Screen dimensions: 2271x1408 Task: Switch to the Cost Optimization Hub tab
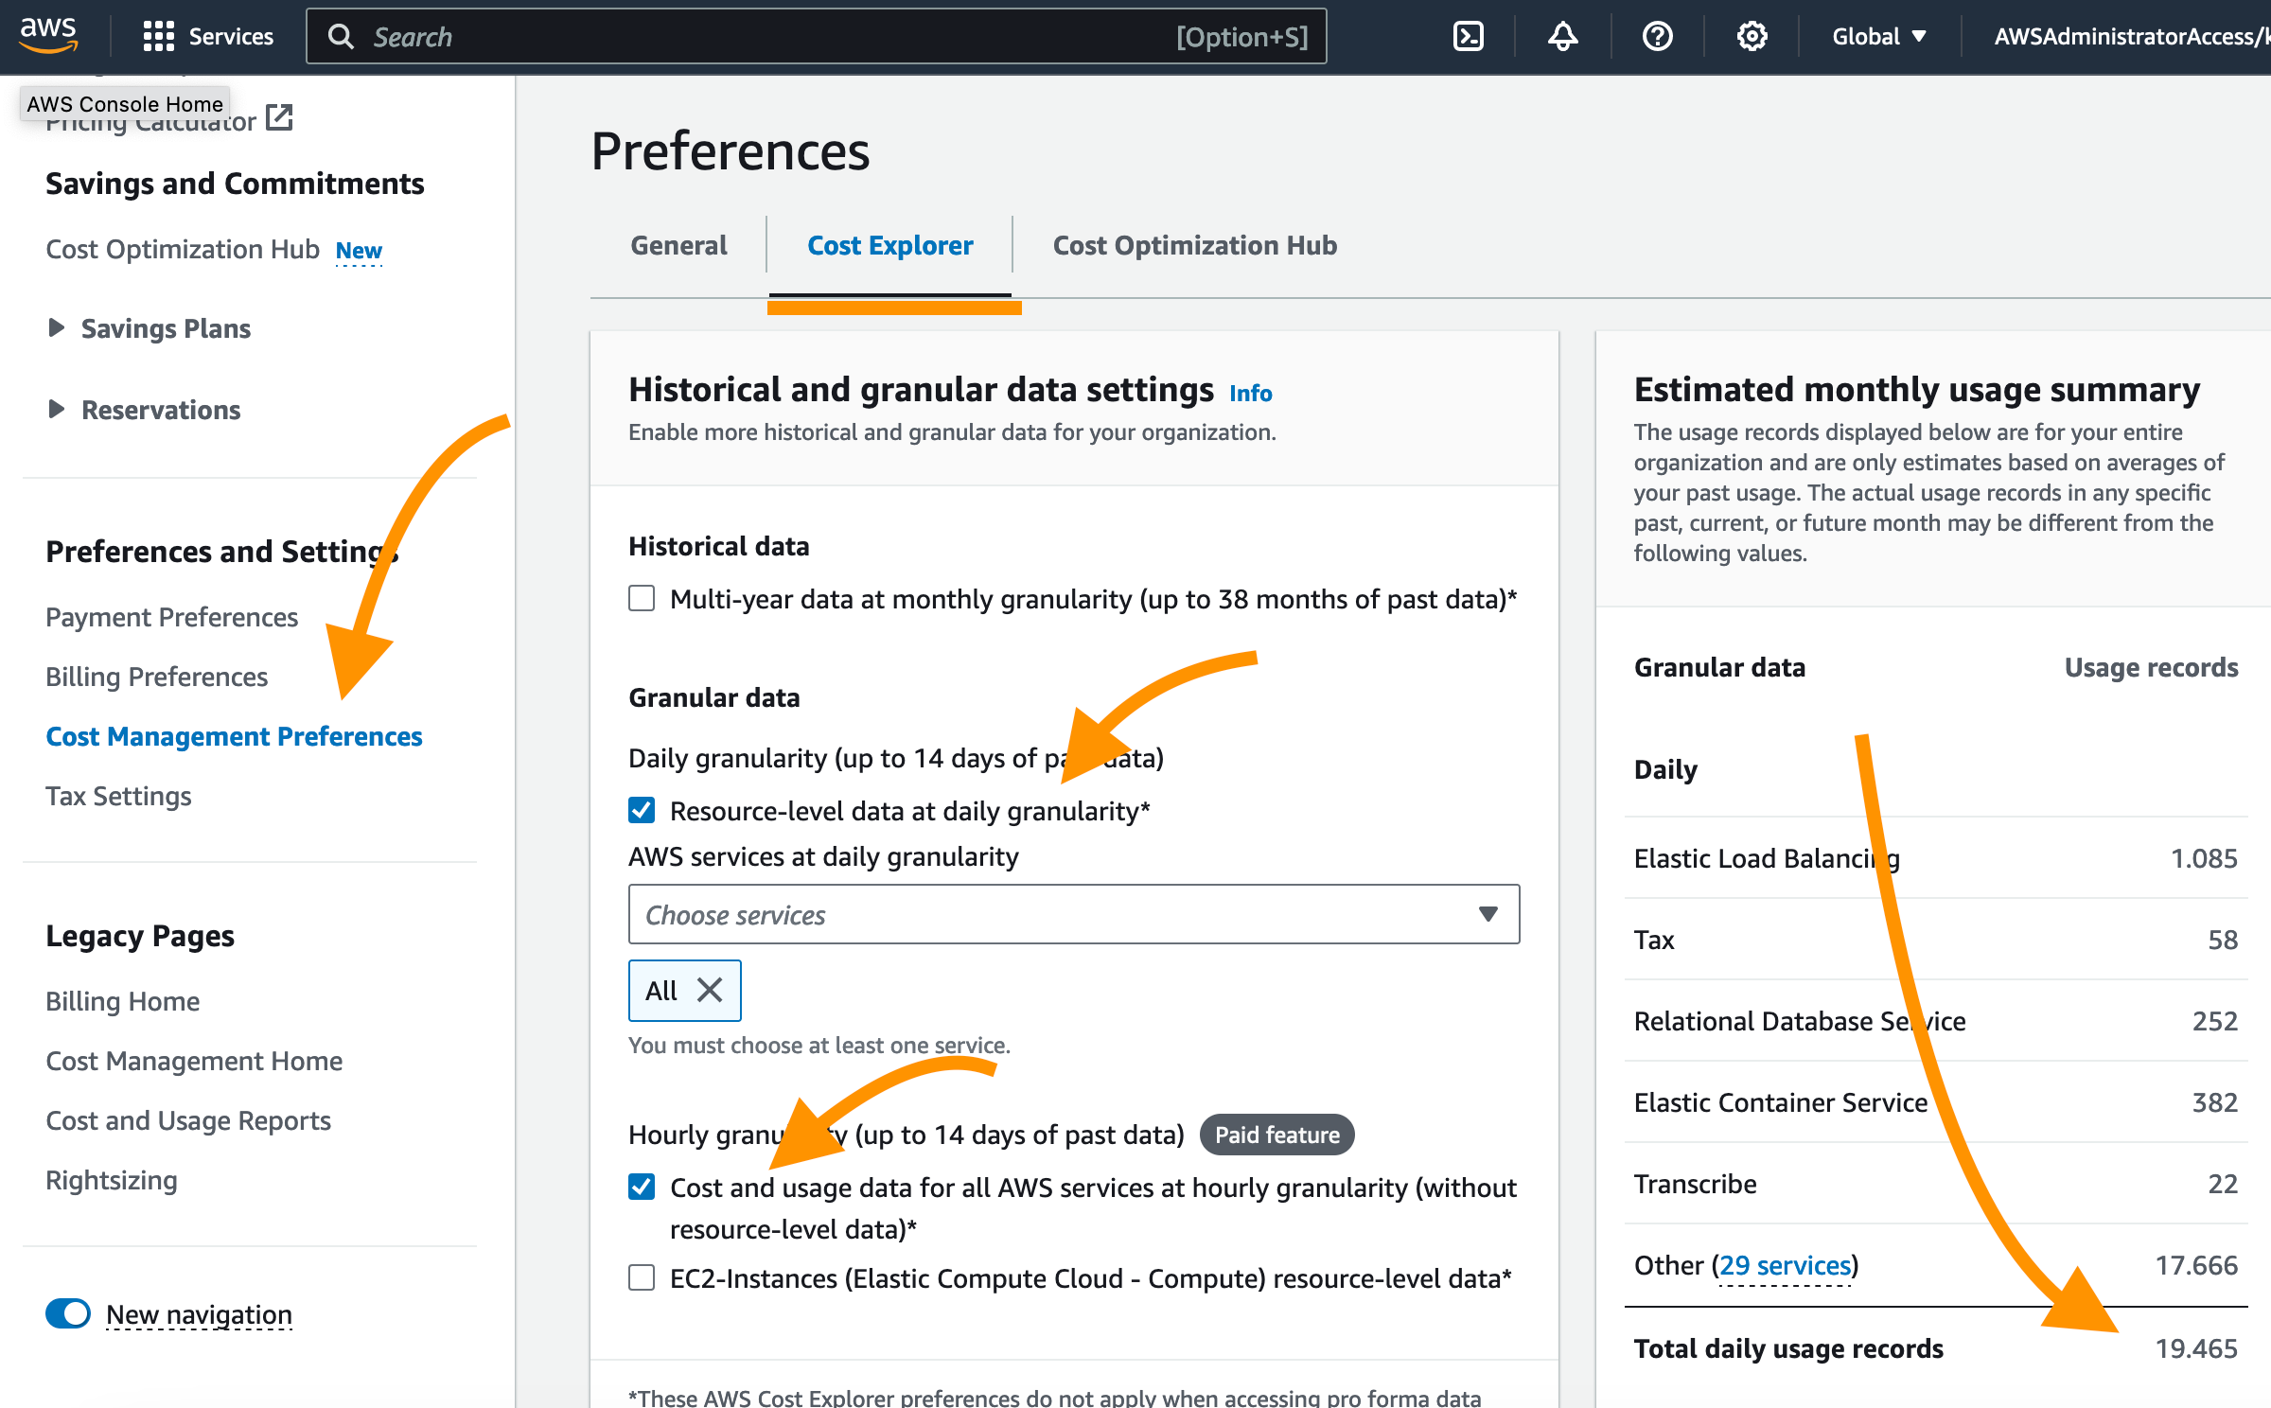1194,245
